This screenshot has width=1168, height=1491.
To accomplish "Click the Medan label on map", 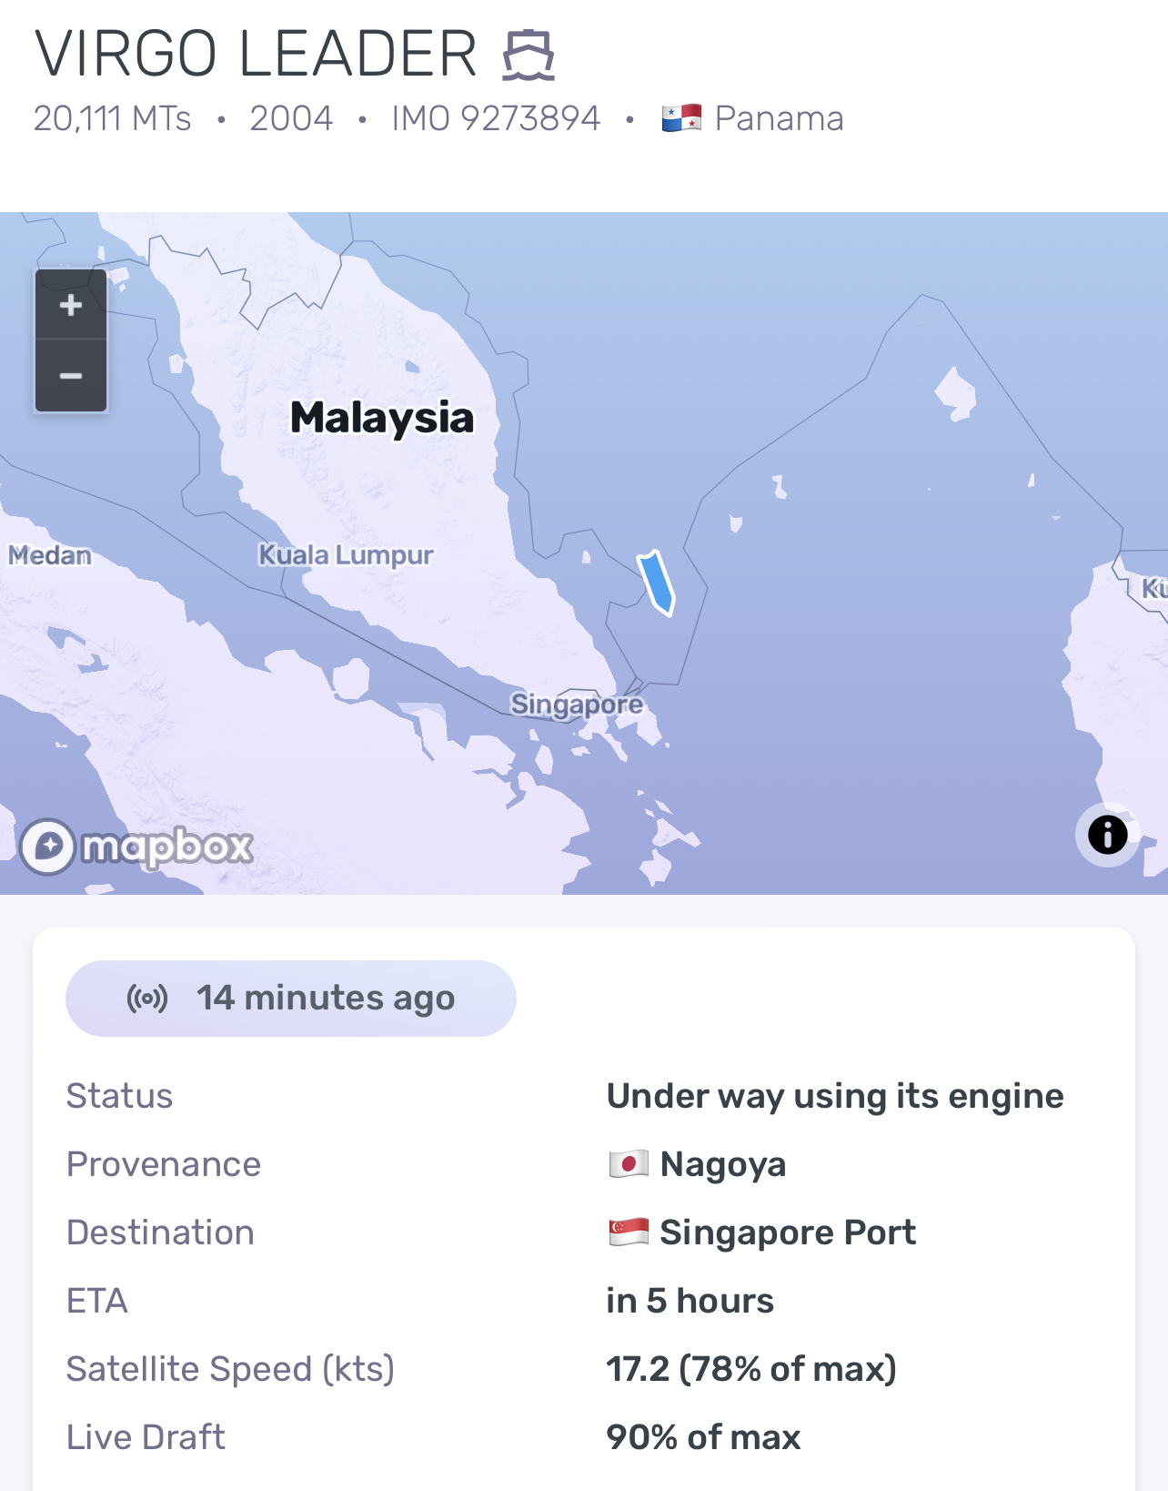I will pyautogui.click(x=50, y=554).
